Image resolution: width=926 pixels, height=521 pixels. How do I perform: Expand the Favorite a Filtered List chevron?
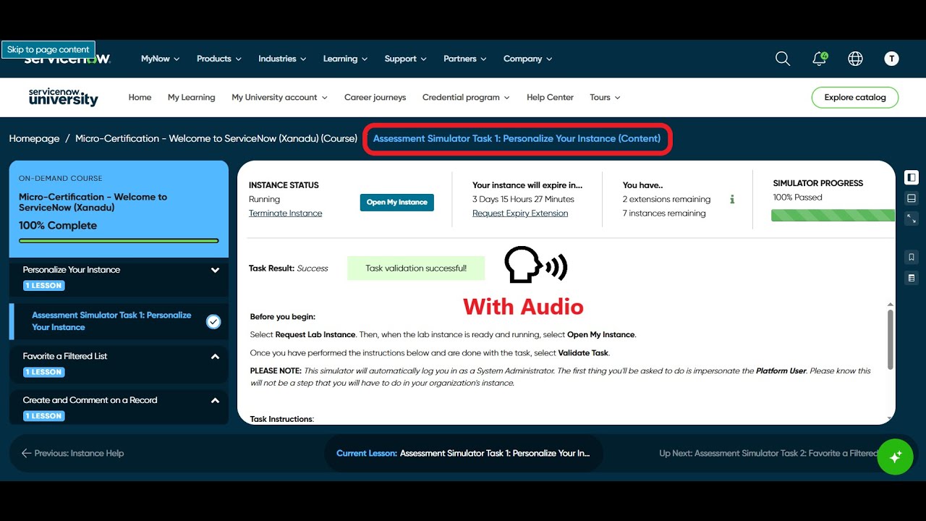pos(215,356)
